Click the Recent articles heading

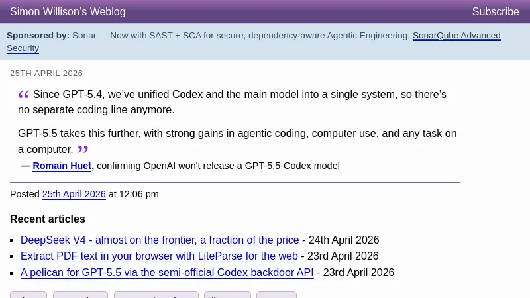(48, 219)
